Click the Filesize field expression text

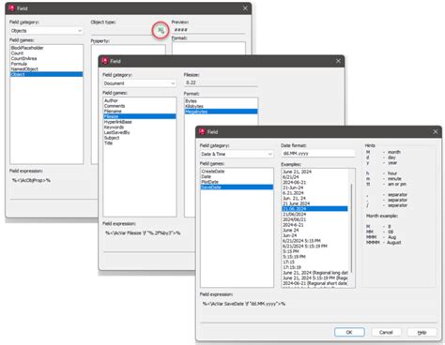[143, 232]
